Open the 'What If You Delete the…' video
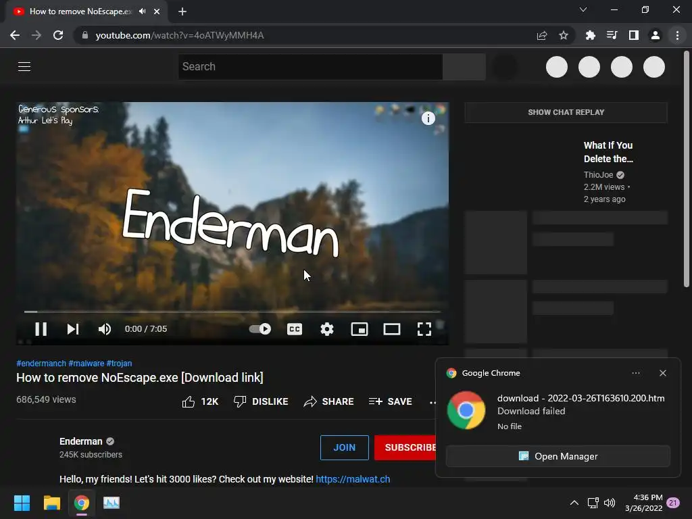This screenshot has height=519, width=692. tap(608, 152)
